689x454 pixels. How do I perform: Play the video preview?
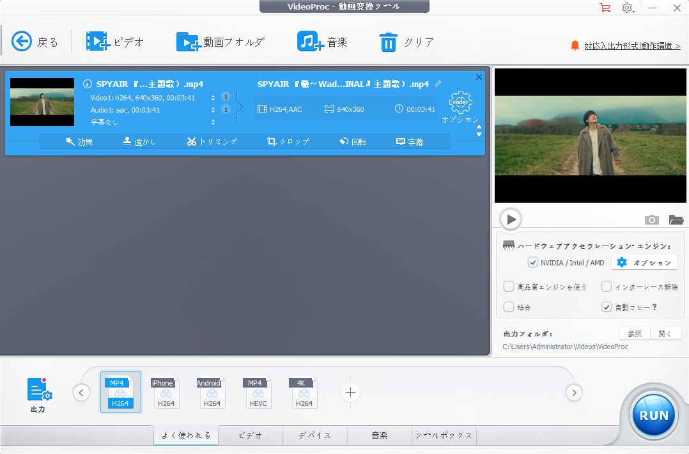[511, 219]
